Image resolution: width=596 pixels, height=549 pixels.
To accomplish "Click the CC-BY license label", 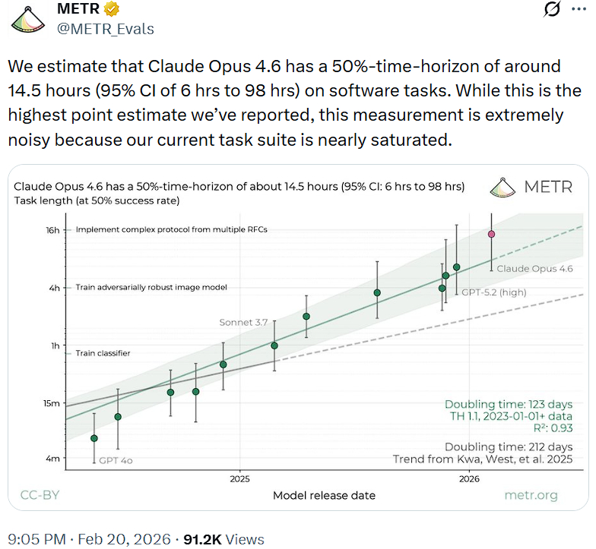I will pos(40,495).
